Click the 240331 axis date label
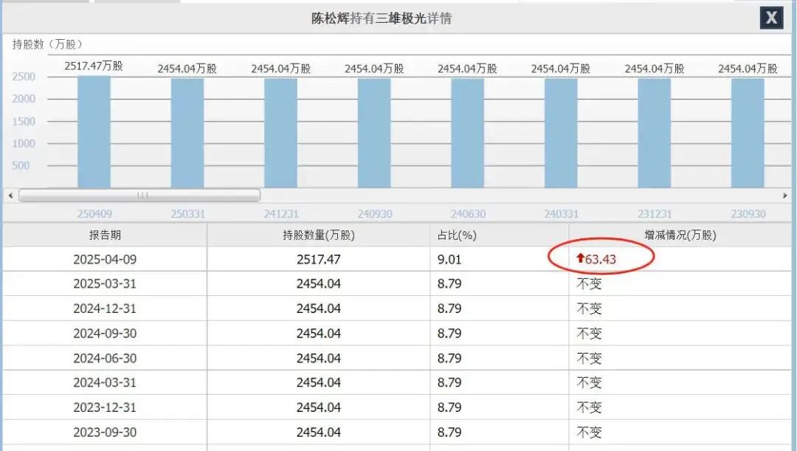 point(561,214)
